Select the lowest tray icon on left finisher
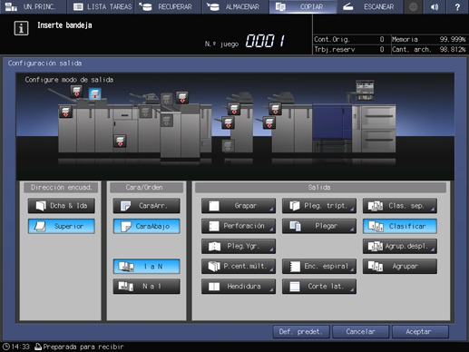The width and height of the screenshot is (469, 352). 120,141
